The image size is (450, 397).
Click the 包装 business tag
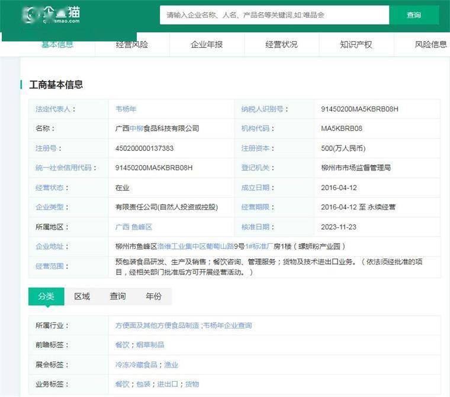point(143,384)
